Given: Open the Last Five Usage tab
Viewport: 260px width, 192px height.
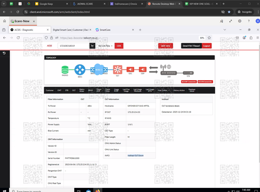Looking at the screenshot, I should [x=126, y=90].
